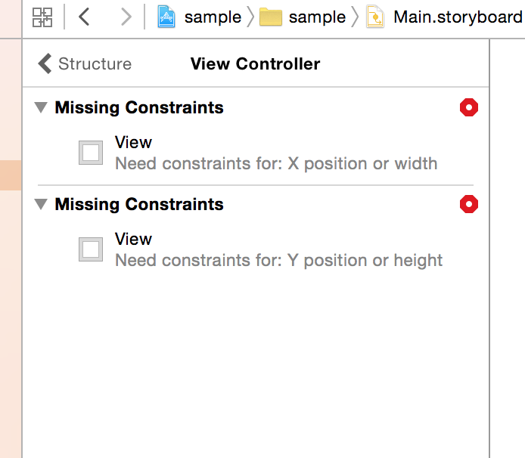Image resolution: width=525 pixels, height=458 pixels.
Task: Click Missing Constraints heading above X position issue
Action: pos(139,108)
